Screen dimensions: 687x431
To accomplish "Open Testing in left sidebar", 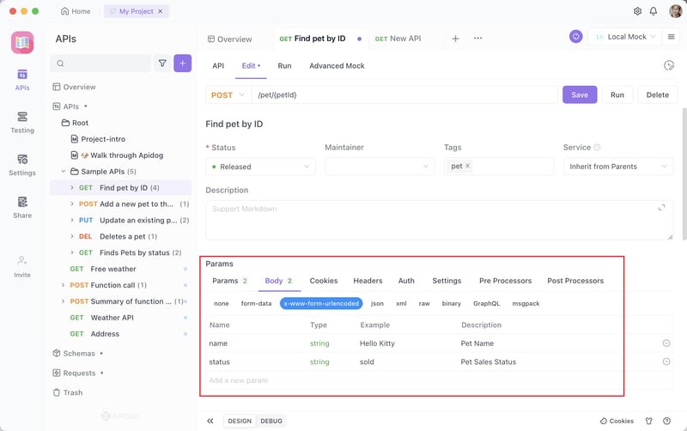I will pyautogui.click(x=22, y=122).
